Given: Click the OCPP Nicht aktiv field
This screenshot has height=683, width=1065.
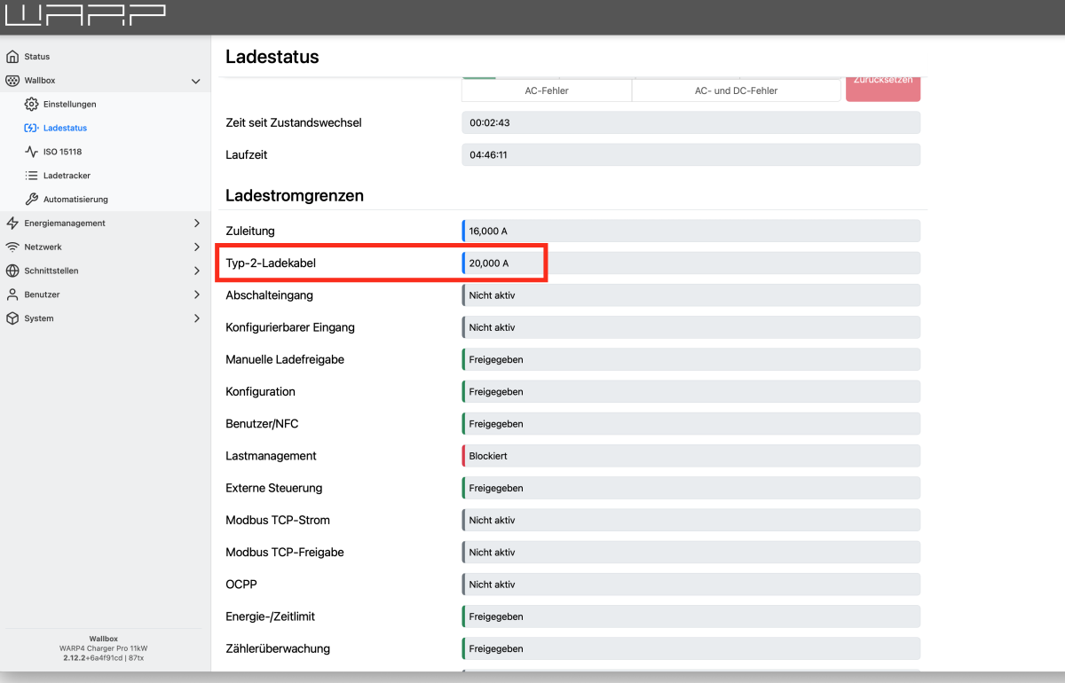Looking at the screenshot, I should (690, 585).
